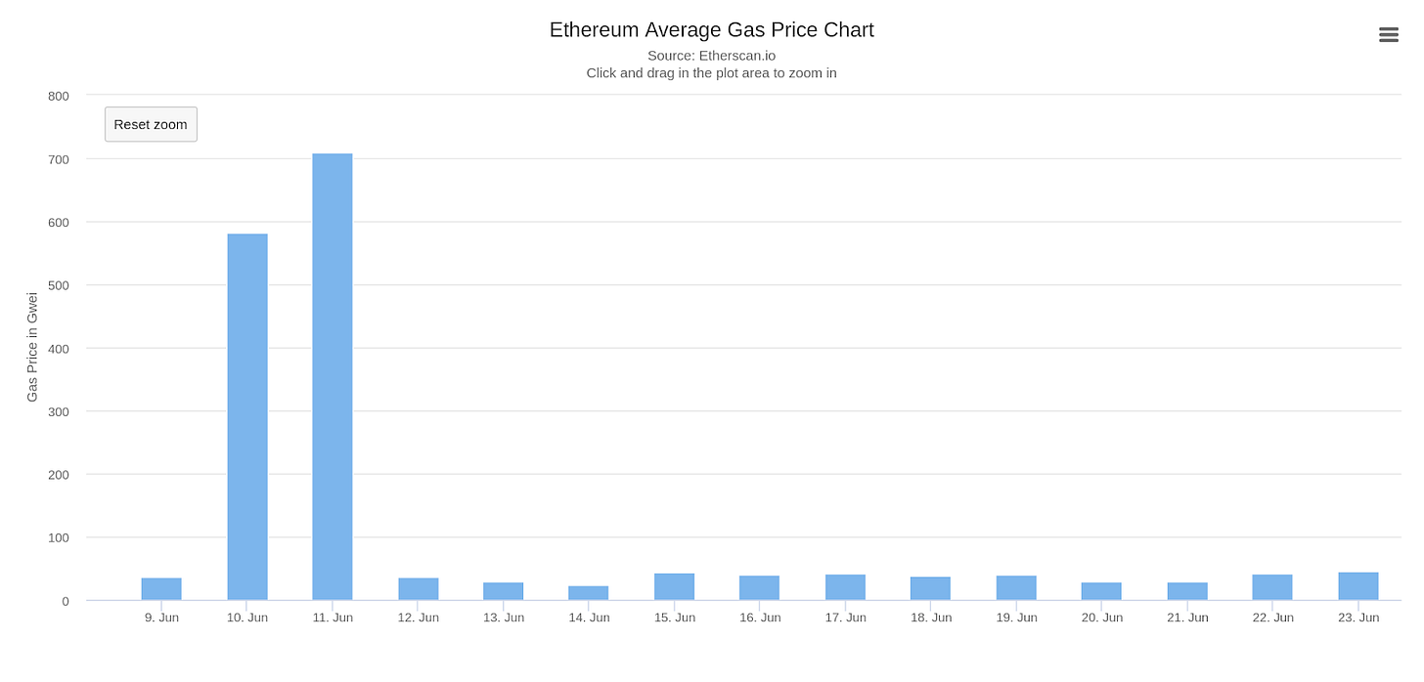This screenshot has height=682, width=1424.
Task: Select the 11. Jun bar
Action: click(x=333, y=377)
